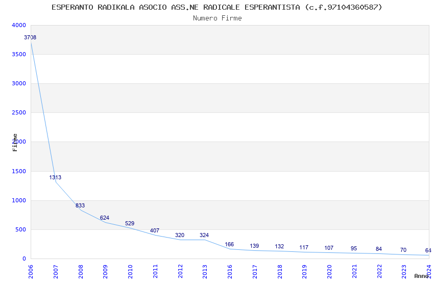
Task: Click data label 529 for 2010
Action: (130, 223)
